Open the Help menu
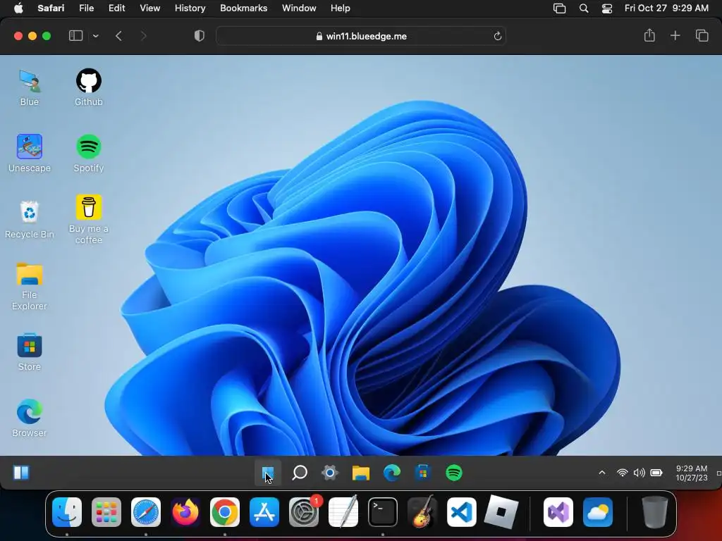Screen dimensions: 722x541 click(341, 8)
